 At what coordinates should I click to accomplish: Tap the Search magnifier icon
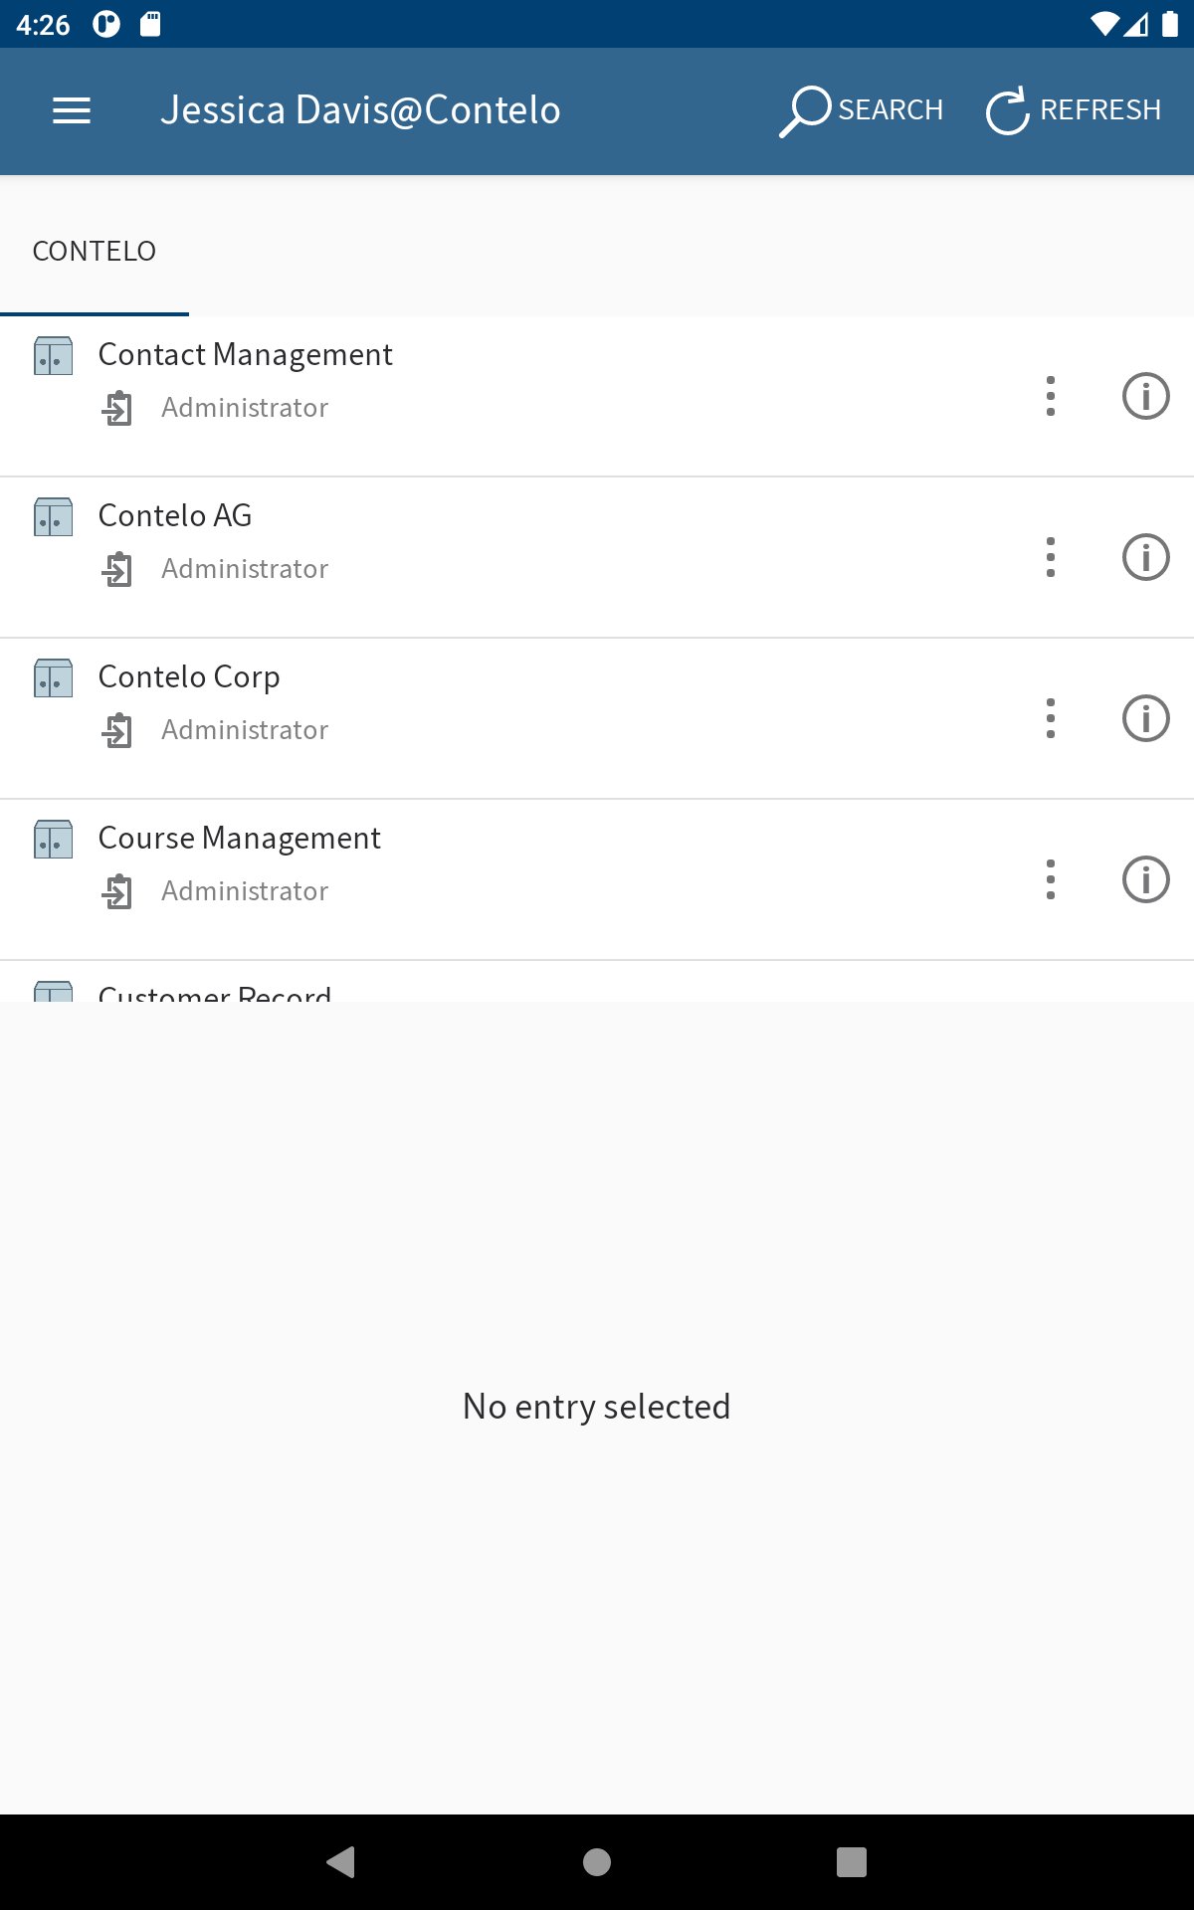804,110
